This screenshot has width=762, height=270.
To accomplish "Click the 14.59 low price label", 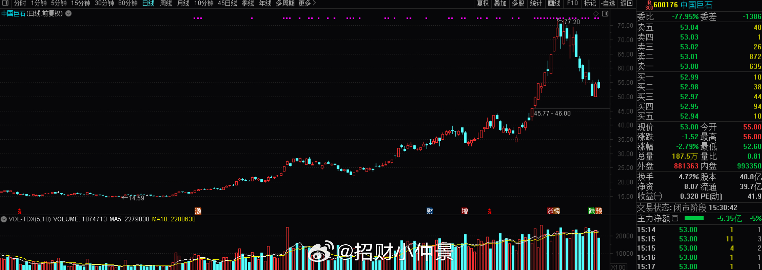I will [136, 198].
